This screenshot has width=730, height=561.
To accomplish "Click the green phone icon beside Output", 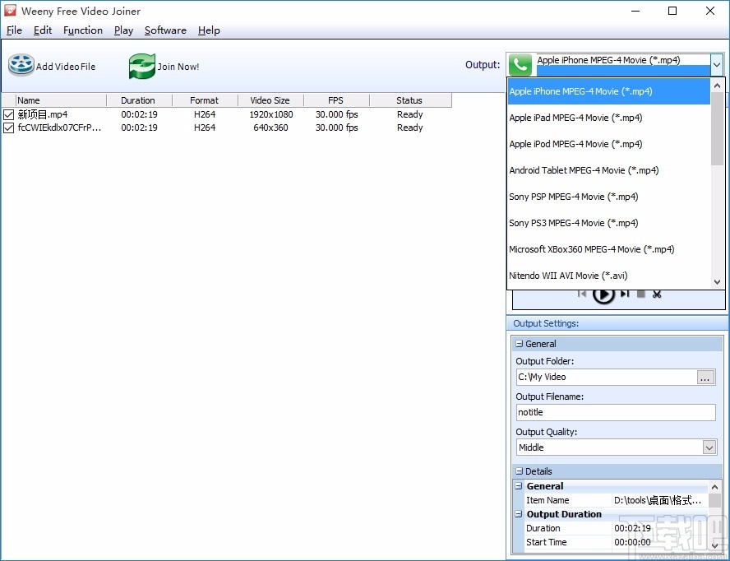I will pyautogui.click(x=520, y=65).
